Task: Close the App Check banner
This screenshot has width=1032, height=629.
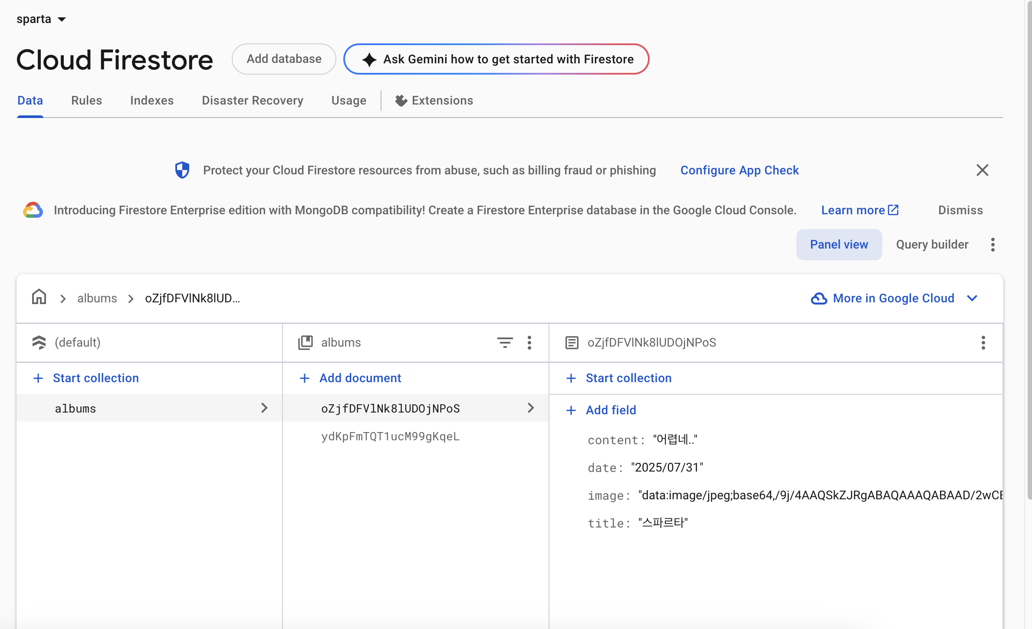Action: tap(983, 170)
